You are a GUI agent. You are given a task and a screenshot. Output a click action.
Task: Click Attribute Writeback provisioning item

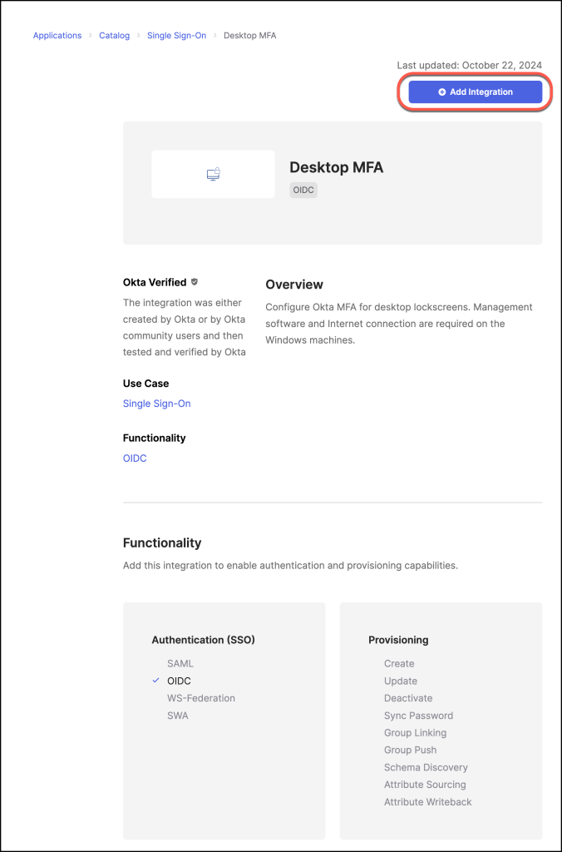[427, 802]
